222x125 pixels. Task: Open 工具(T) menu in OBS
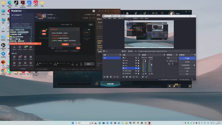coord(142,18)
